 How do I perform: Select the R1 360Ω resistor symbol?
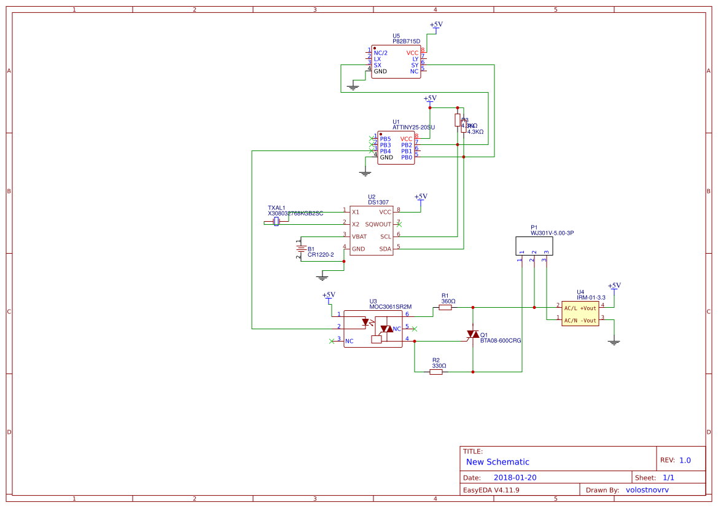point(445,308)
